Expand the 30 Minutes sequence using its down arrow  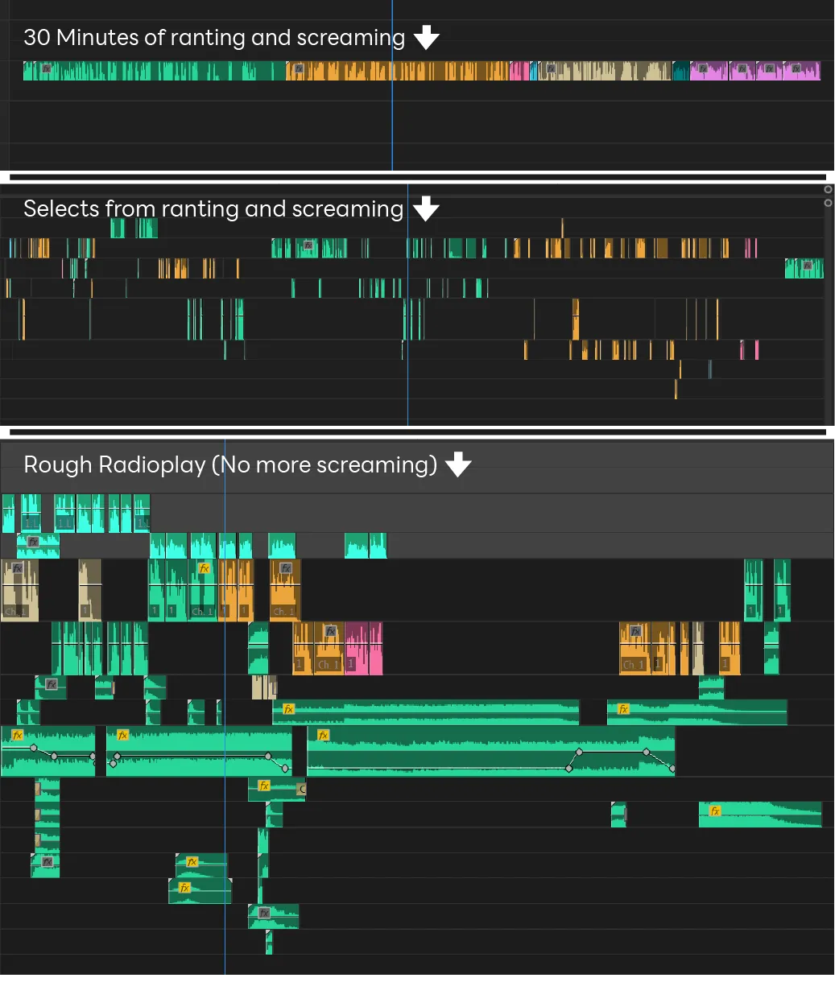(426, 37)
